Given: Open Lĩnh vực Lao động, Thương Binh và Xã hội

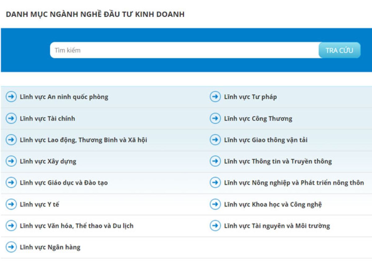Looking at the screenshot, I should pyautogui.click(x=84, y=140).
